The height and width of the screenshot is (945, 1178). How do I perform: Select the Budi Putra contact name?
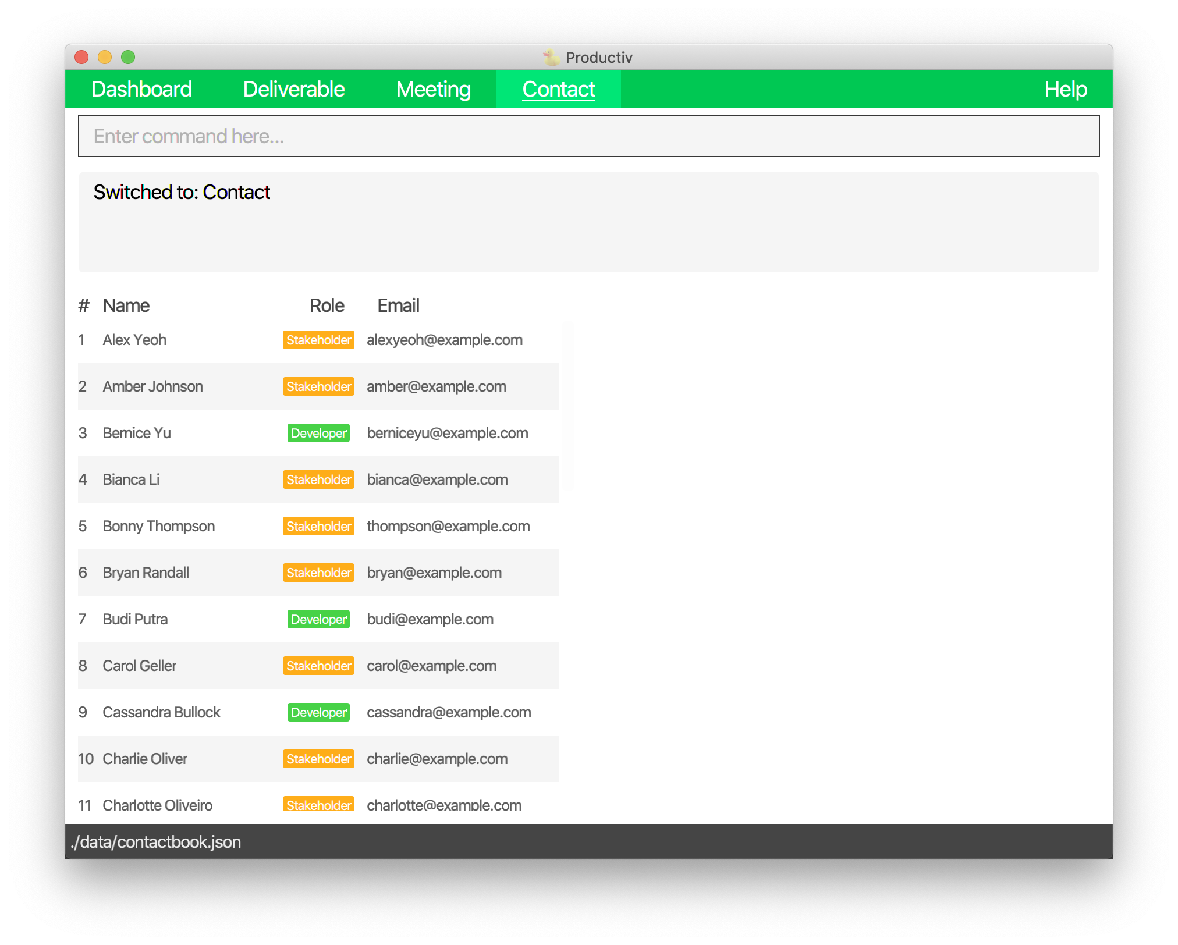pos(135,619)
